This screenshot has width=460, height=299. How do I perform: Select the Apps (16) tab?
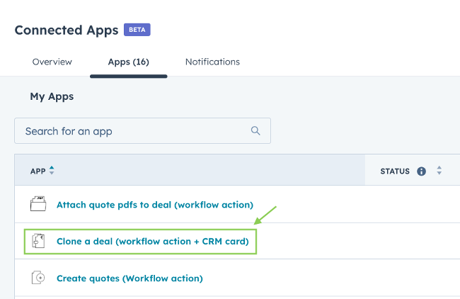(128, 62)
